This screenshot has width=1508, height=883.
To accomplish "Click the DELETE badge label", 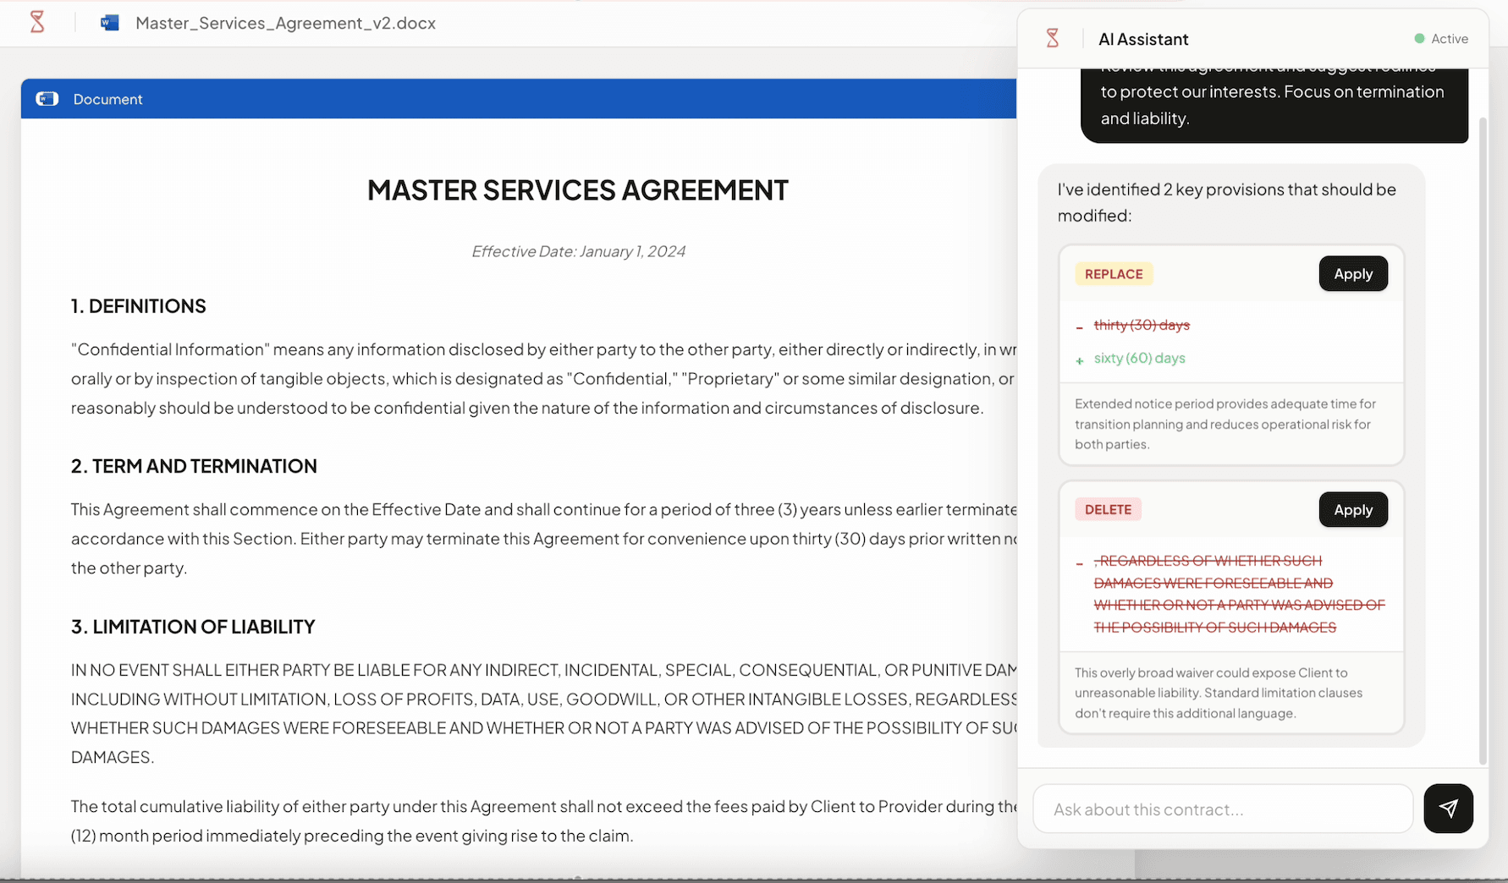I will click(x=1108, y=510).
